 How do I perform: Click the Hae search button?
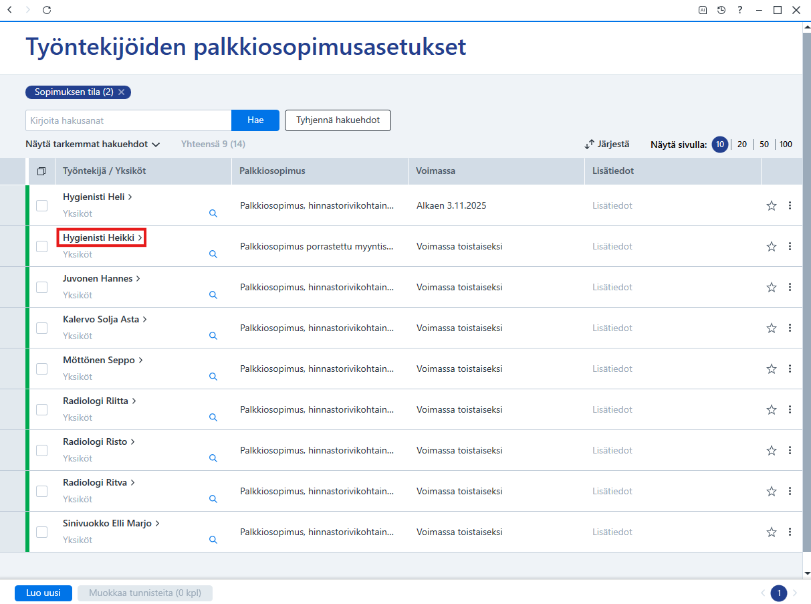click(255, 120)
